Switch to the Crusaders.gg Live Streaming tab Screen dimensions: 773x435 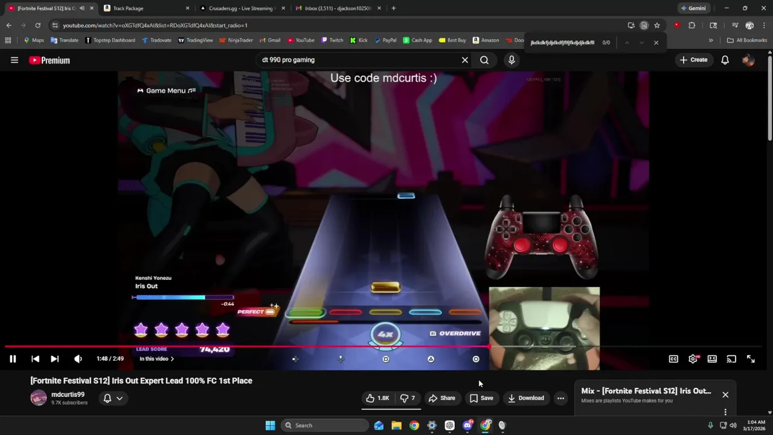242,8
